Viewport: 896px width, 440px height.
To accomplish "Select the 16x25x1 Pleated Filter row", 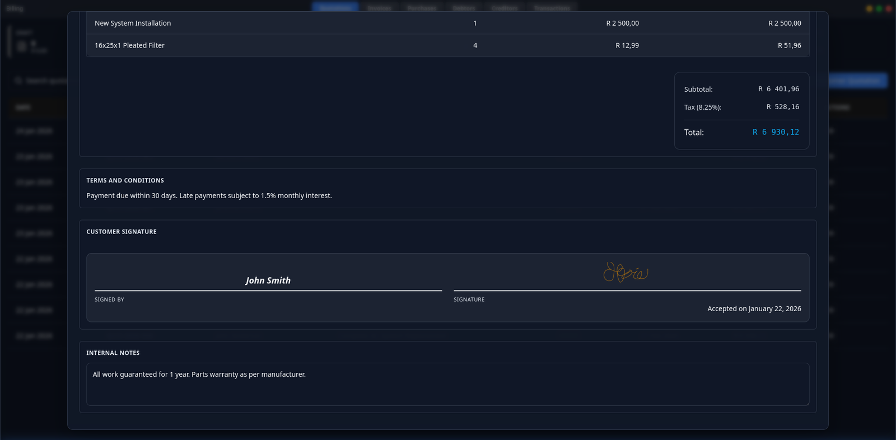I will click(129, 45).
